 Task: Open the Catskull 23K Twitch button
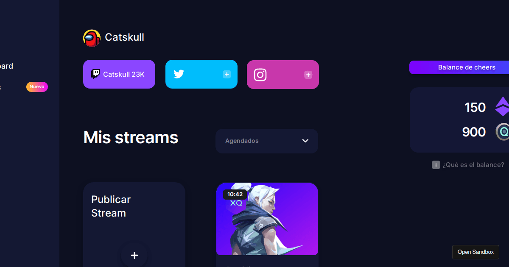tap(119, 74)
